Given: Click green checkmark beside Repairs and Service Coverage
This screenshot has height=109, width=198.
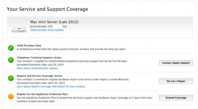Looking at the screenshot, I should 11,78.
